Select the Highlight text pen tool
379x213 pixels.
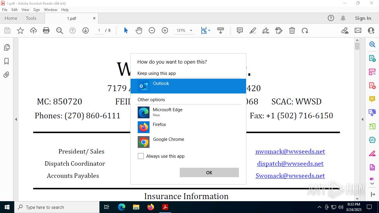(x=253, y=30)
